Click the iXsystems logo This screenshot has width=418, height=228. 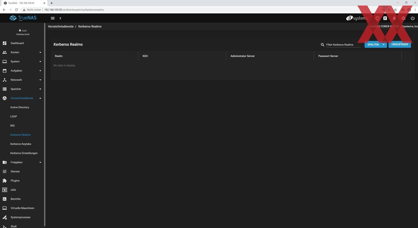[x=357, y=18]
